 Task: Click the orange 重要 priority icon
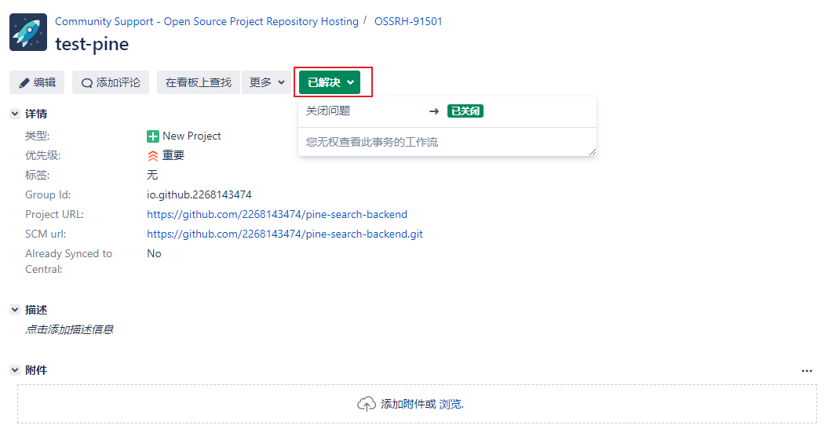[x=152, y=155]
